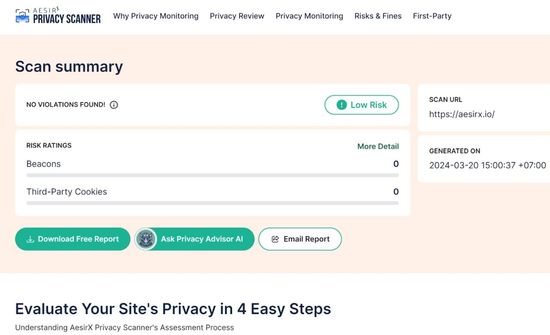Click the Email Report button
The height and width of the screenshot is (335, 550).
pos(300,239)
